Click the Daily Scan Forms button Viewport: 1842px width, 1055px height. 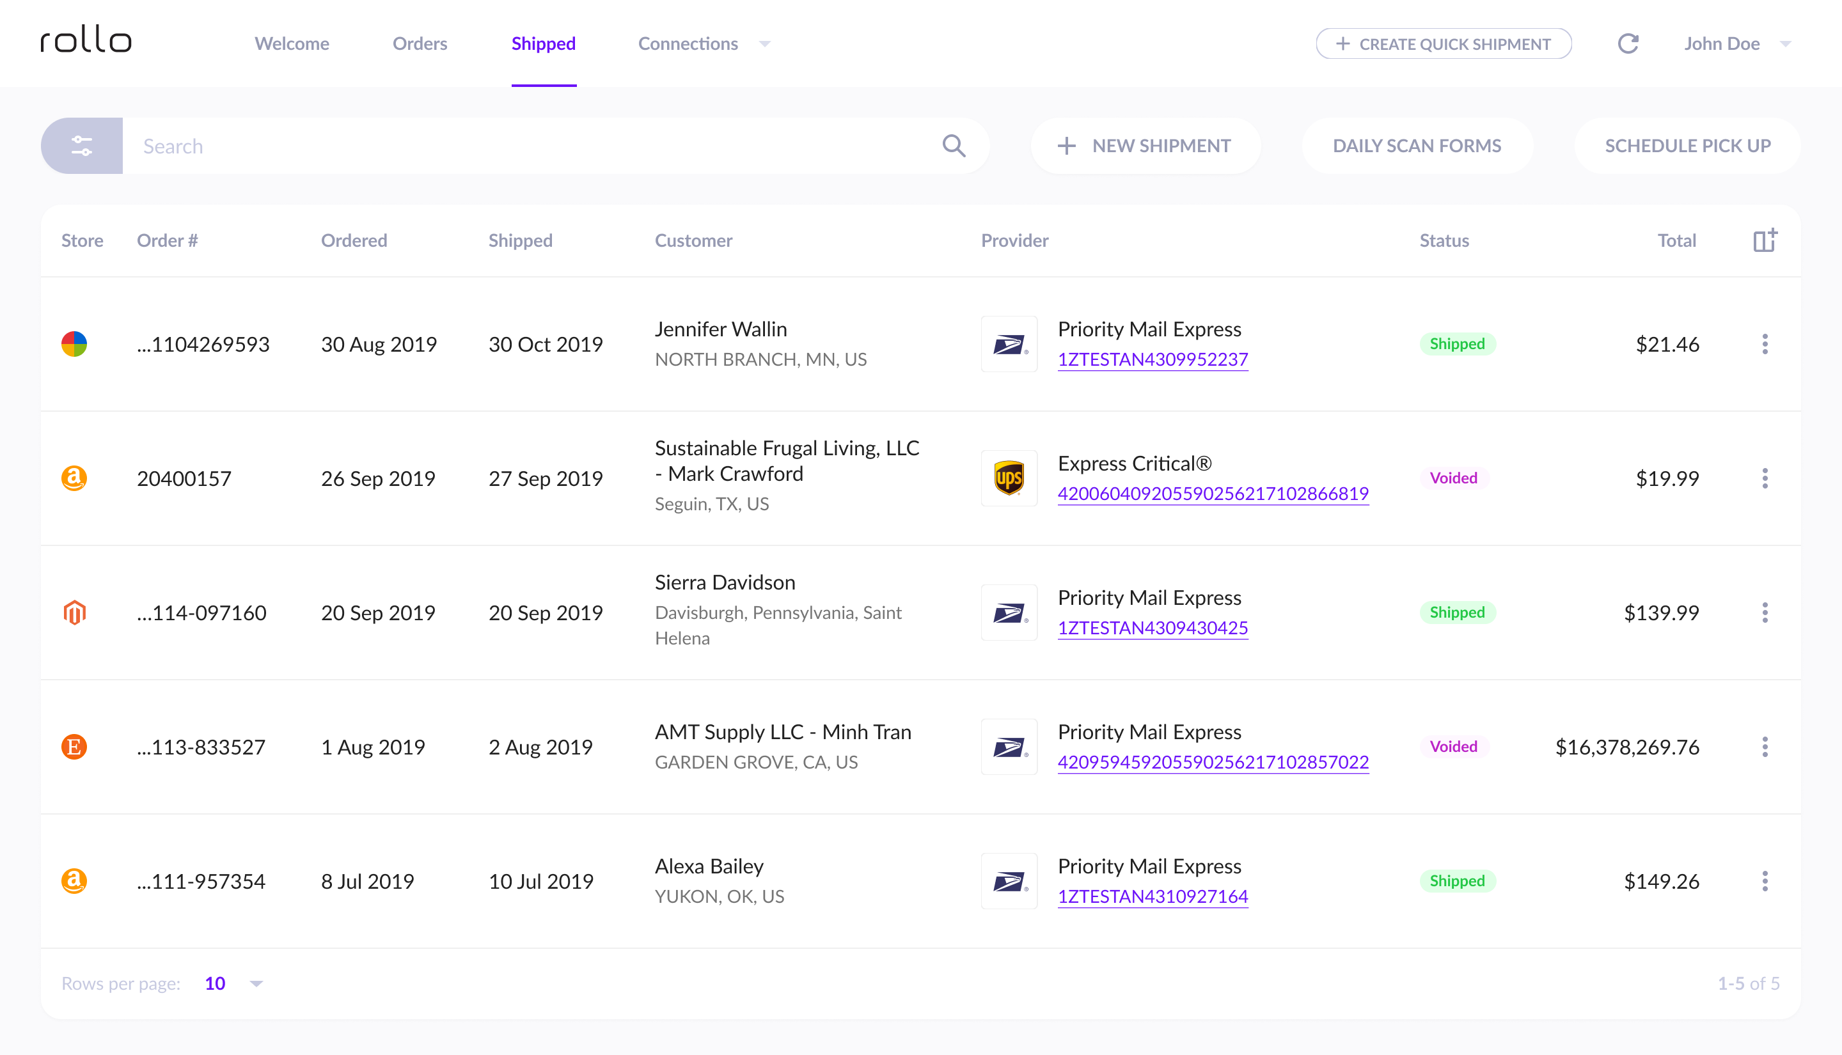click(x=1417, y=146)
